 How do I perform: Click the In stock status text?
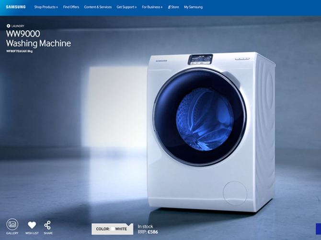coord(145,227)
